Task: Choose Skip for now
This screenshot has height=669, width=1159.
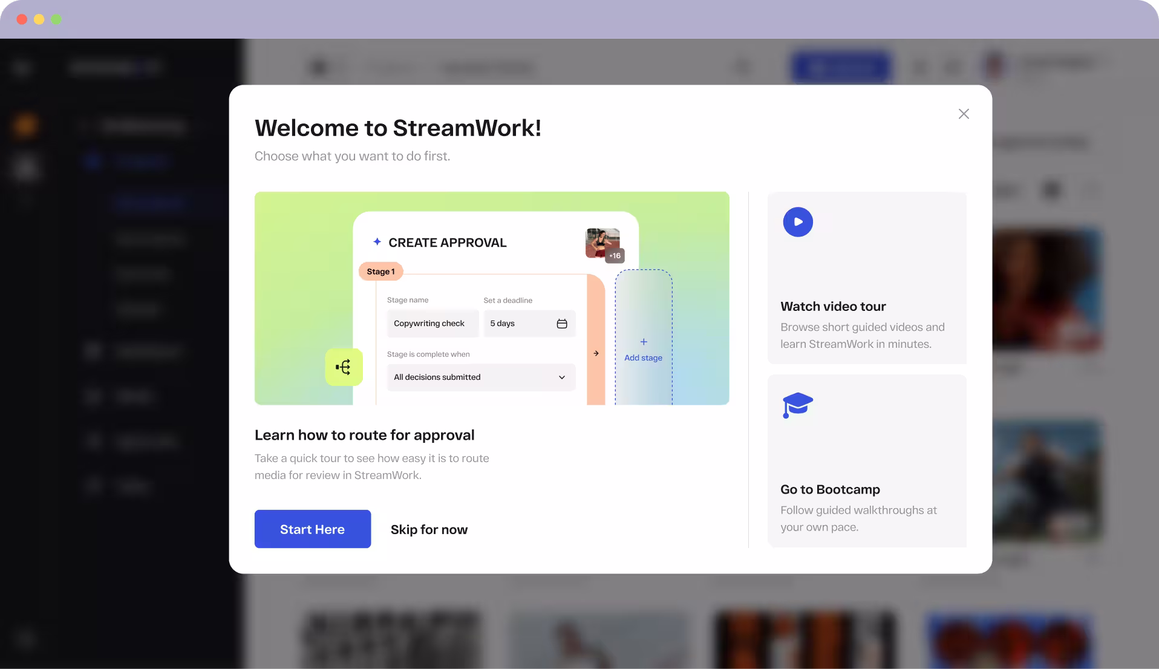Action: click(x=429, y=529)
